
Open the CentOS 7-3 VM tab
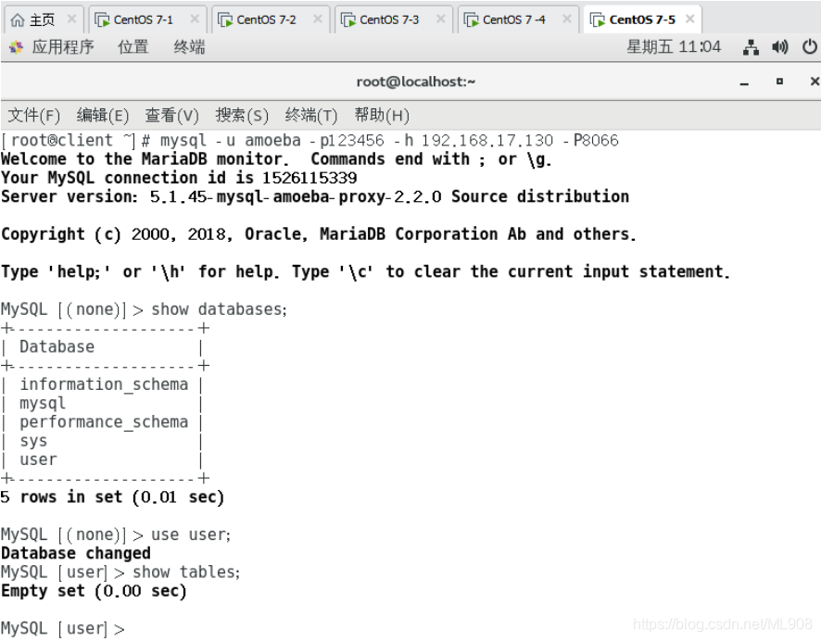point(394,19)
